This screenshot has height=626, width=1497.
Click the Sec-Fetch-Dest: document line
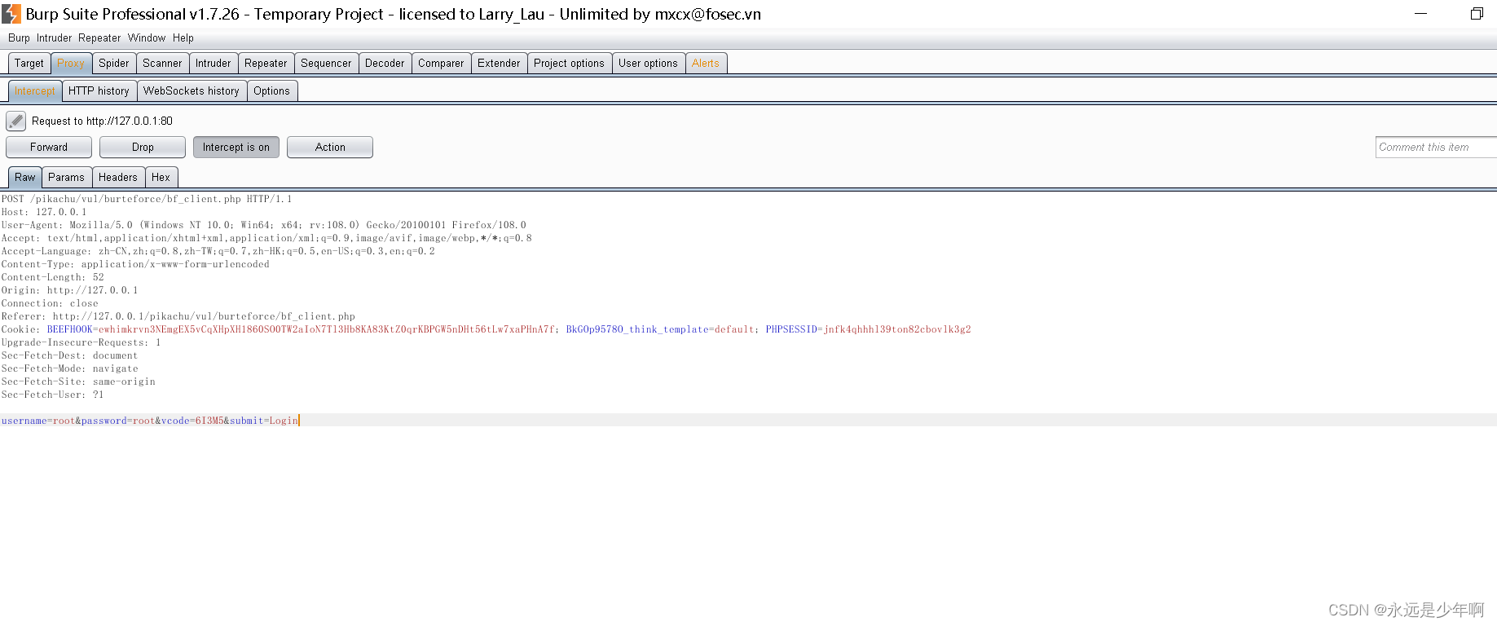pos(69,355)
